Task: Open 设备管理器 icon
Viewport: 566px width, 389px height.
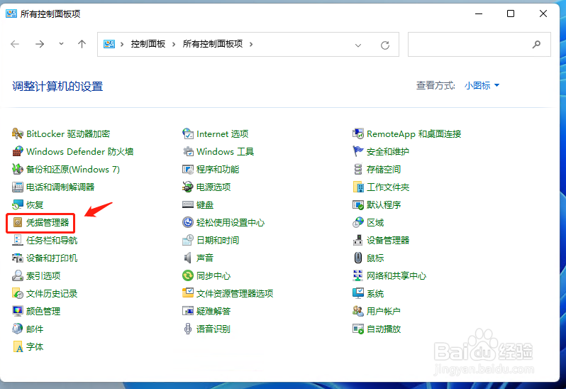Action: click(358, 240)
